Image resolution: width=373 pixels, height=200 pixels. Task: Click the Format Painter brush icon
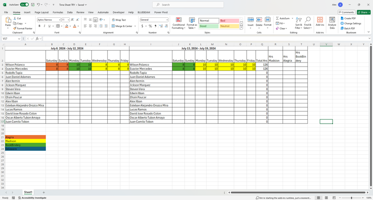(x=15, y=28)
